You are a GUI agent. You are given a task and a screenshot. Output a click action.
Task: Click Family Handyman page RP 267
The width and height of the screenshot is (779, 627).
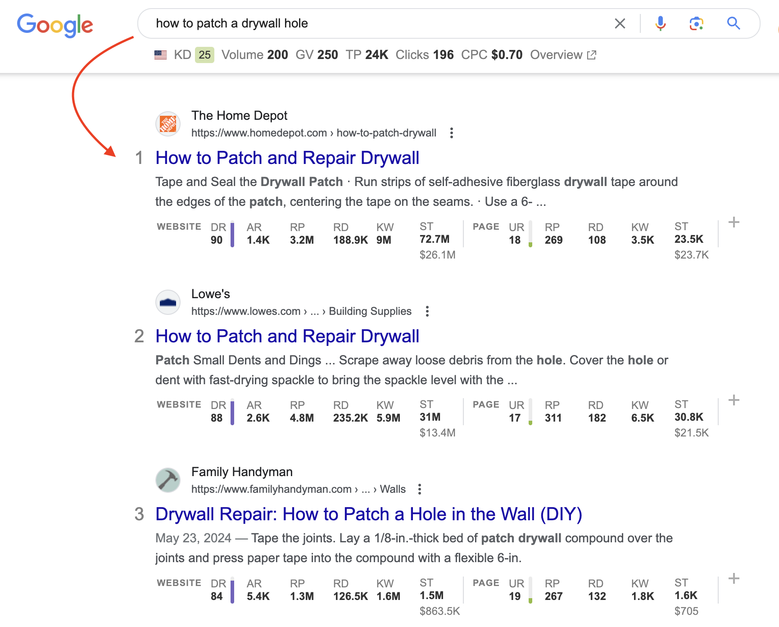coord(554,596)
